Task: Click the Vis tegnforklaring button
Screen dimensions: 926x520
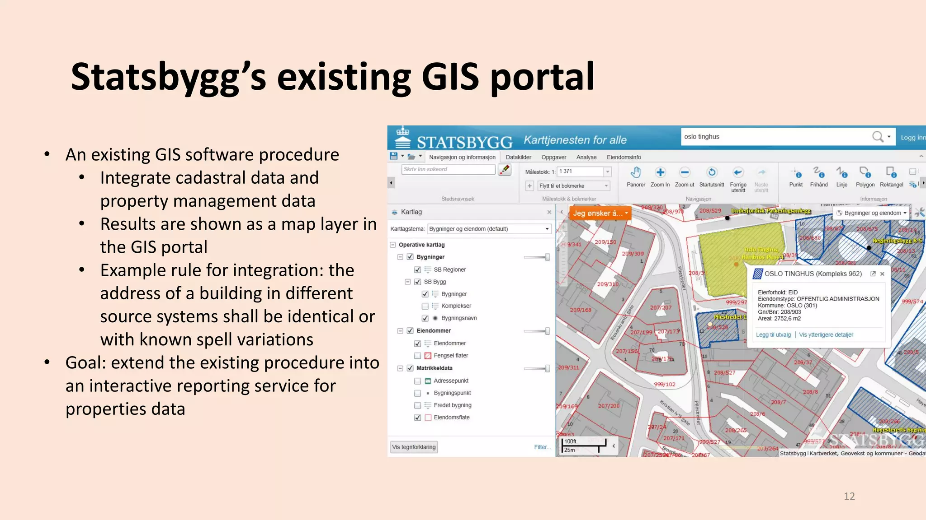Action: pos(414,447)
